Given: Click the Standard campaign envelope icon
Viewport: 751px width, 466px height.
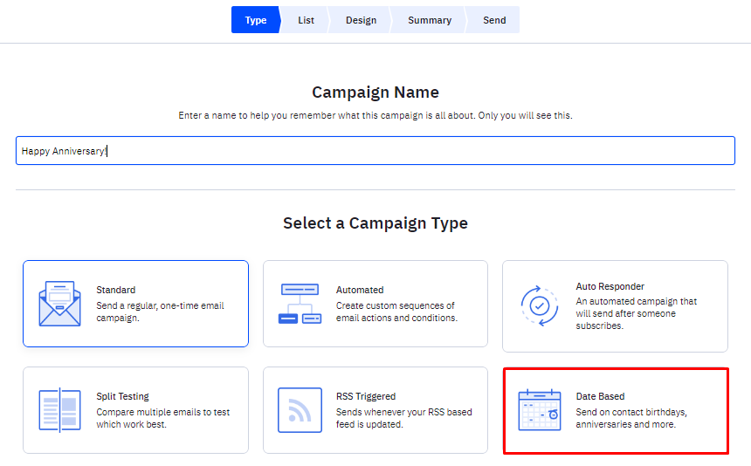Looking at the screenshot, I should coord(60,304).
